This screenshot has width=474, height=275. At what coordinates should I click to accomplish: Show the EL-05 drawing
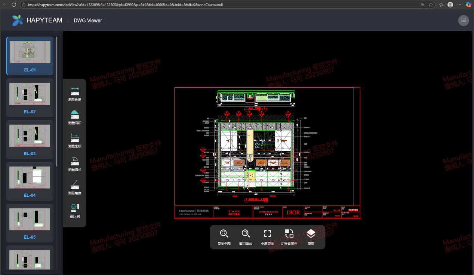point(30,223)
